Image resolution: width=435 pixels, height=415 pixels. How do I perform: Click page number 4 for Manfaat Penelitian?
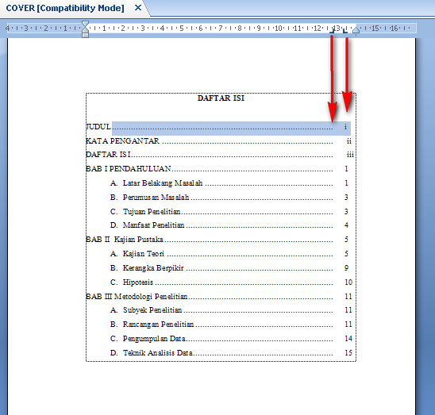[346, 225]
